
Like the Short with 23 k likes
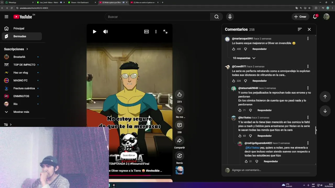[x=179, y=94]
